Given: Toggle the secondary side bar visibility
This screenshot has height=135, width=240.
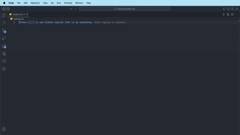Looking at the screenshot, I should click(232, 9).
